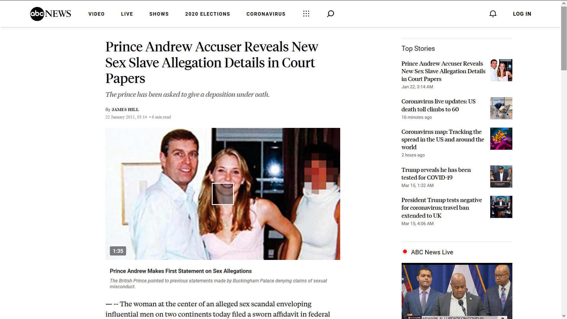Play the 1:35 video badge
Viewport: 567px width, 319px height.
[118, 251]
